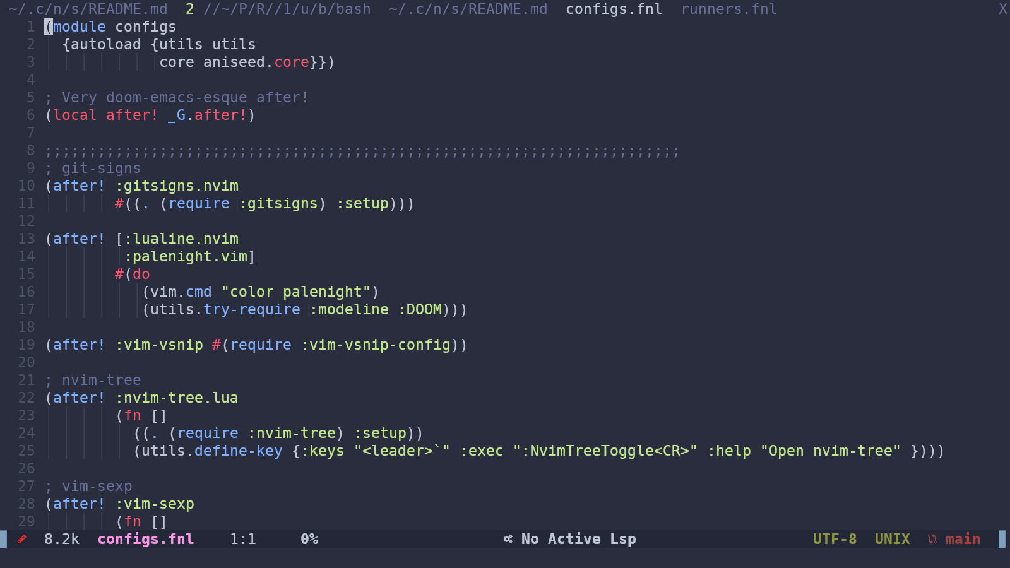The image size is (1010, 568).
Task: Click define-key on line 25
Action: [239, 451]
